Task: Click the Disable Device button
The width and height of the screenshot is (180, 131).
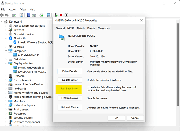Action: (x=70, y=98)
